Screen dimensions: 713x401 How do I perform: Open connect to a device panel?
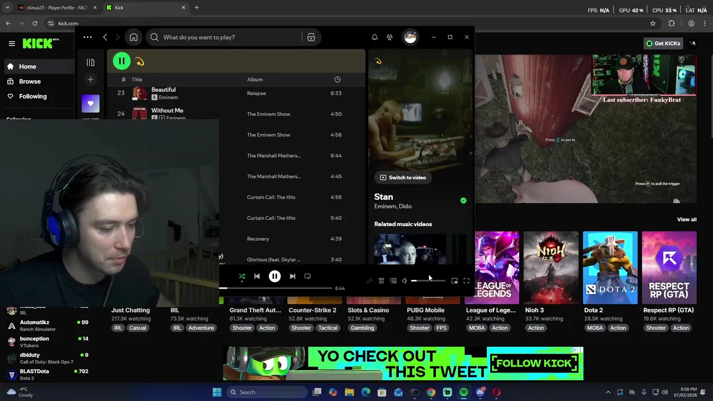click(393, 281)
